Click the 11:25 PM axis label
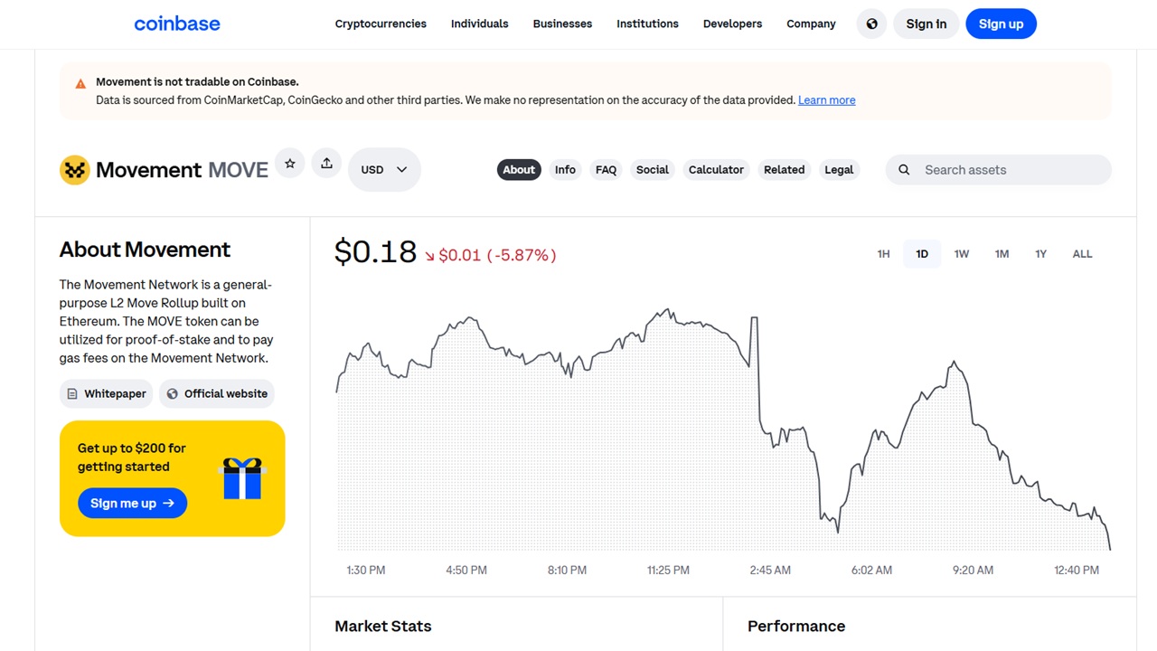This screenshot has width=1157, height=651. [668, 571]
